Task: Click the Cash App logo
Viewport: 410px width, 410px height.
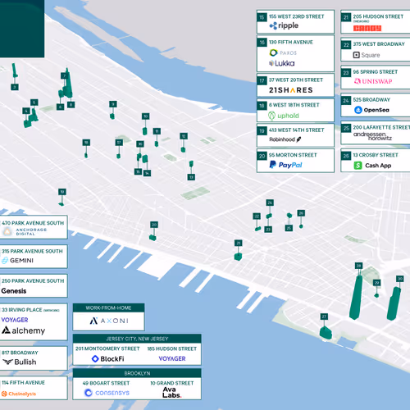Action: point(372,166)
